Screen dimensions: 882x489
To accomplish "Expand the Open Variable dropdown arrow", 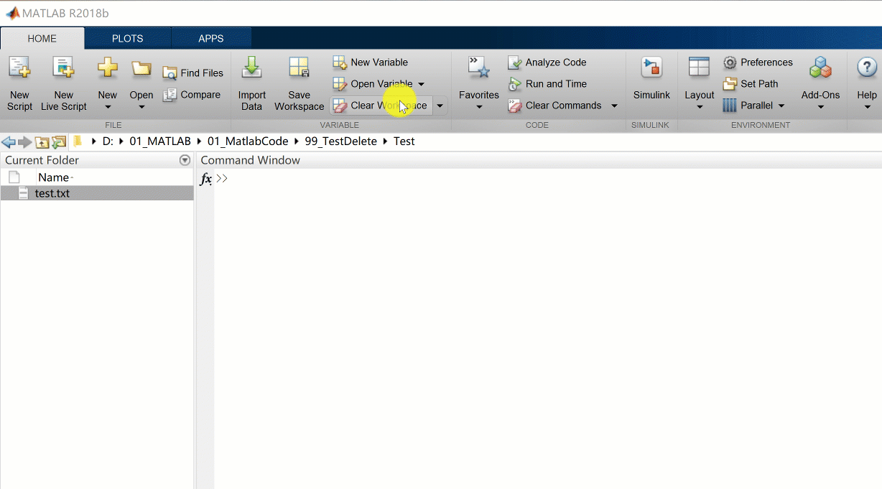I will click(422, 84).
